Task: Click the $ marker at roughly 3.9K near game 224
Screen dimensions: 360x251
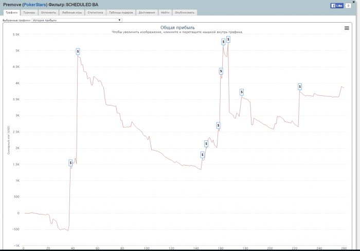Action: (300, 86)
